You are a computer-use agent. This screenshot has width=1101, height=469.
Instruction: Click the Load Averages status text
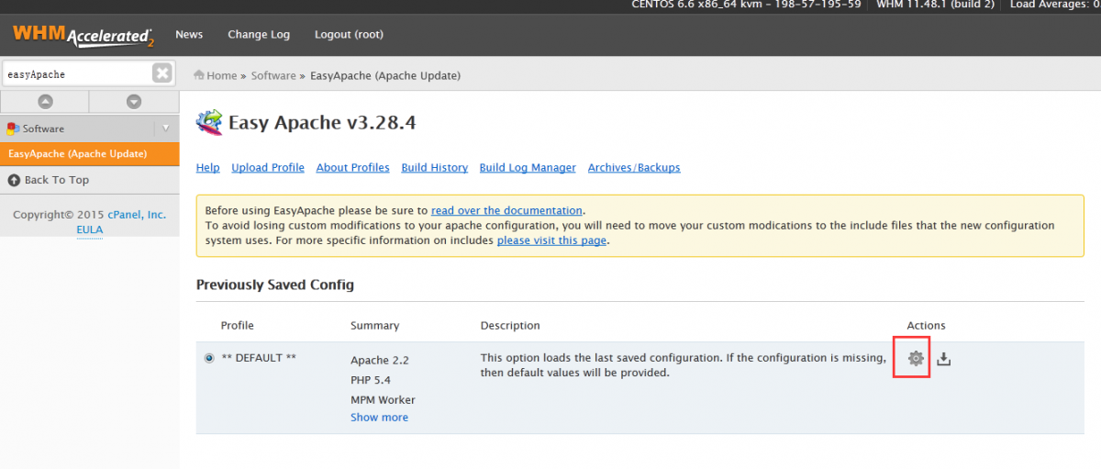click(x=1055, y=5)
